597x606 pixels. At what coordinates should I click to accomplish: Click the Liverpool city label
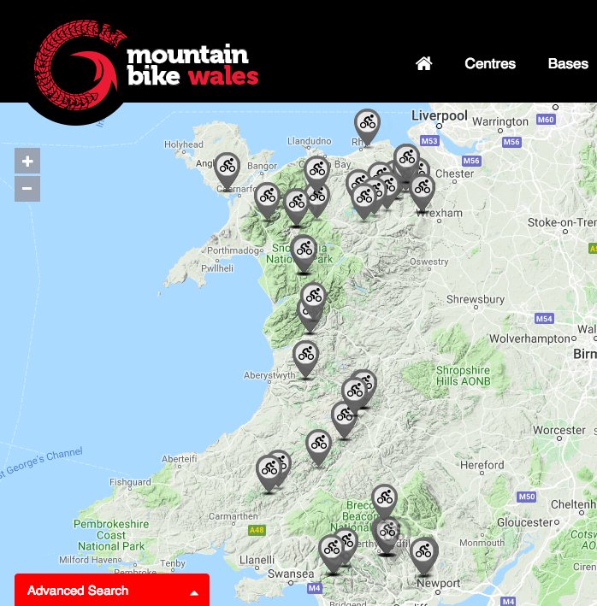pyautogui.click(x=440, y=115)
